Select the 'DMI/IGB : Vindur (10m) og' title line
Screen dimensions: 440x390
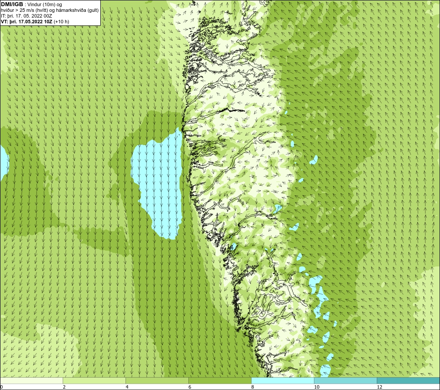31,4
